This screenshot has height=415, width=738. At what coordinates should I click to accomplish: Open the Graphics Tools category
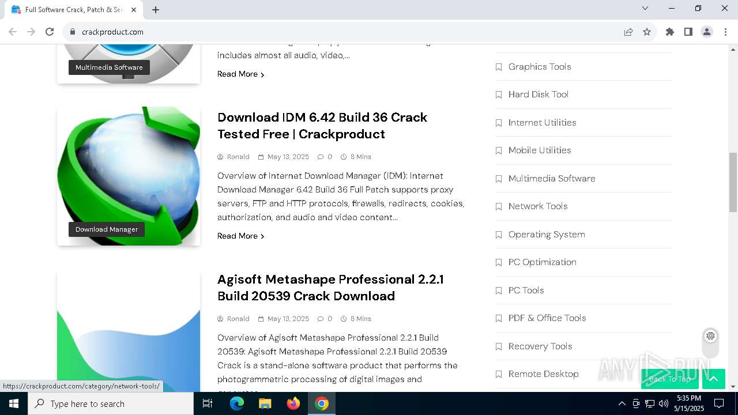pos(540,66)
